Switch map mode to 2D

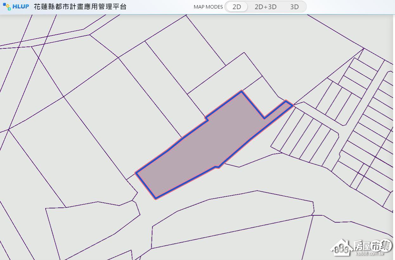[236, 7]
